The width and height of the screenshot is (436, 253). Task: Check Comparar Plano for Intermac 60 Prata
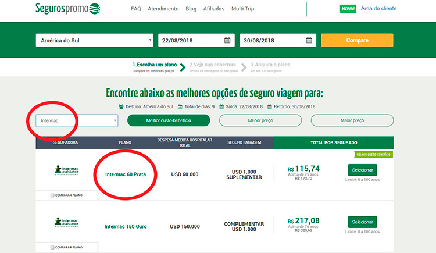[53, 195]
